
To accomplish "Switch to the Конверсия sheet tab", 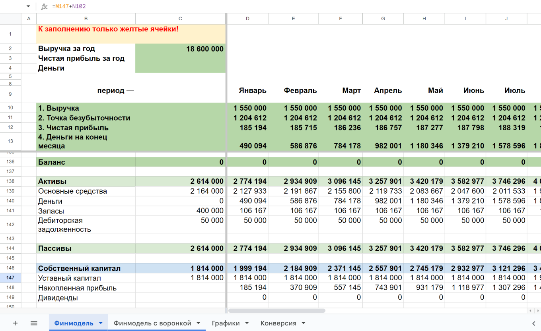I will click(x=278, y=323).
